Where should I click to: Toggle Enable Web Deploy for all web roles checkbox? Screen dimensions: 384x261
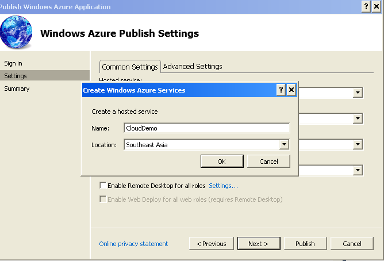click(103, 199)
